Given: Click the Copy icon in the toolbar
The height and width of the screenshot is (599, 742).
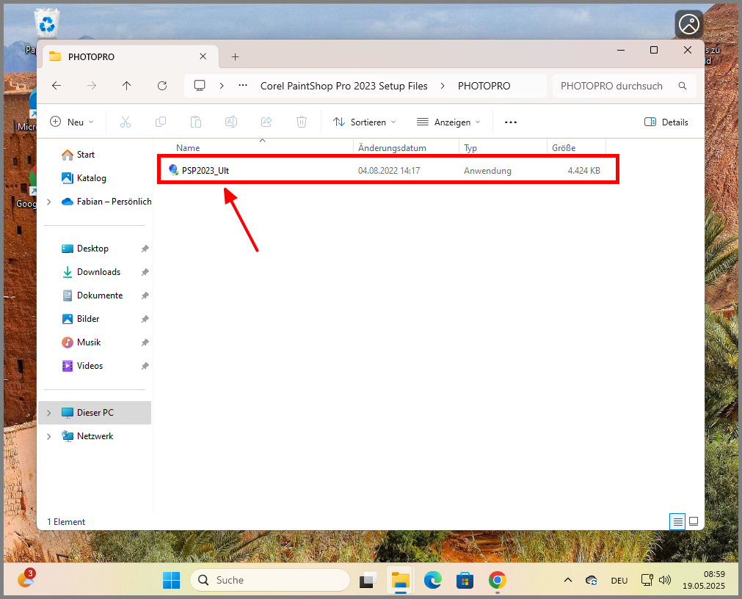Looking at the screenshot, I should point(161,122).
